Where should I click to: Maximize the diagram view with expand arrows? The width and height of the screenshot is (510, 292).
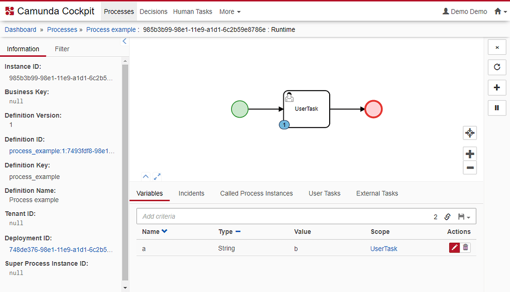[x=157, y=176]
